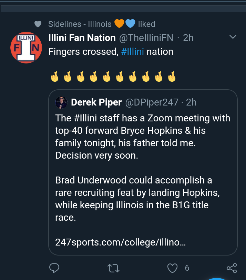Follow the 247sports.com article link
246x280 pixels.
click(121, 242)
